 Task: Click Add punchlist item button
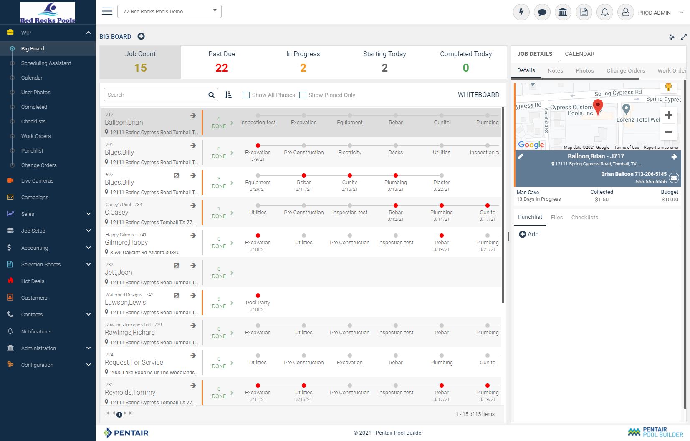coord(529,234)
